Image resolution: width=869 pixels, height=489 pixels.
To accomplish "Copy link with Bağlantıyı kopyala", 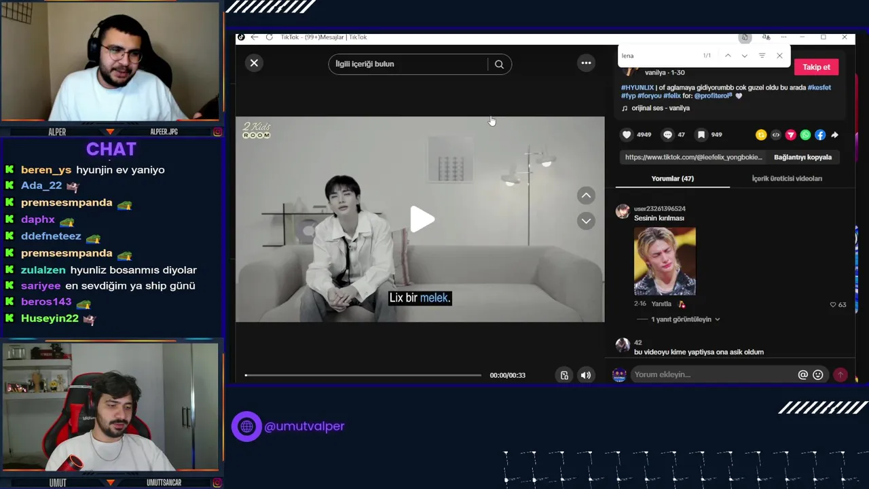I will (802, 157).
